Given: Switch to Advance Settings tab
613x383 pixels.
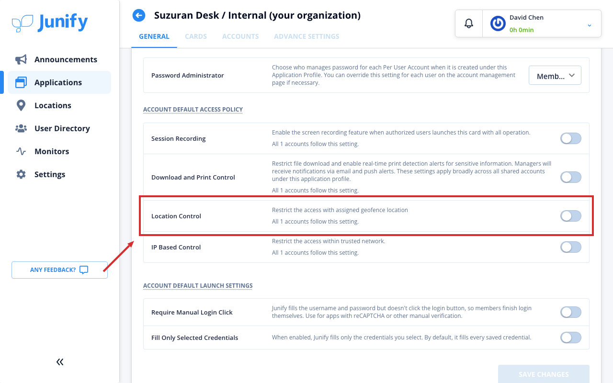Looking at the screenshot, I should point(306,36).
